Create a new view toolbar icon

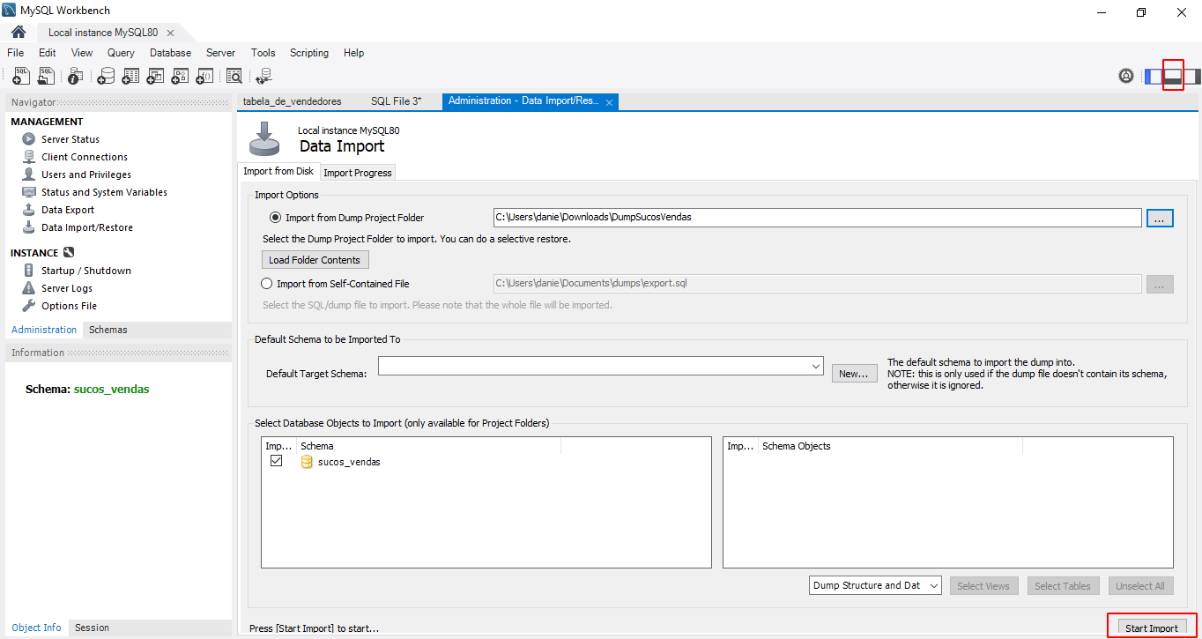click(x=155, y=77)
